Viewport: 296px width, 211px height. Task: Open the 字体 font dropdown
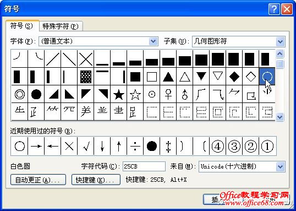[x=154, y=41]
